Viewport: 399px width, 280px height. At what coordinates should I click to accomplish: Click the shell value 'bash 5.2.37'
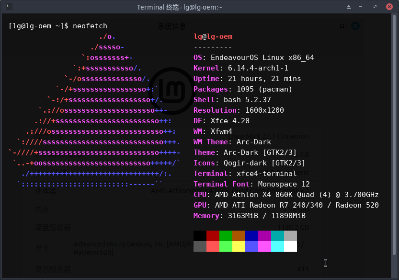tap(247, 100)
